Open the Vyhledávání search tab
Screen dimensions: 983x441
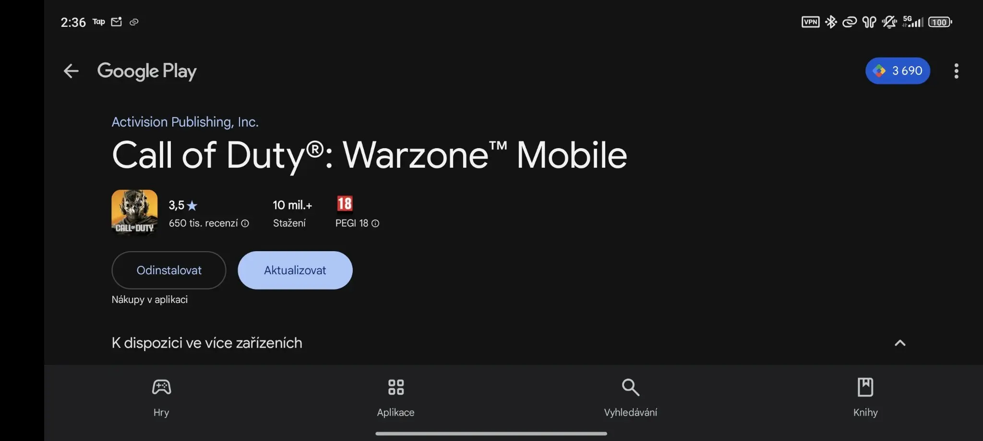click(x=631, y=398)
